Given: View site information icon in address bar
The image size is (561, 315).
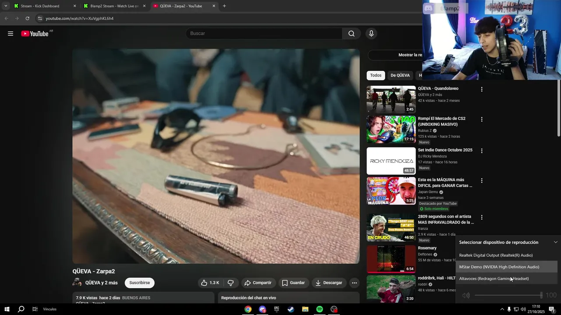Looking at the screenshot, I should pyautogui.click(x=40, y=18).
